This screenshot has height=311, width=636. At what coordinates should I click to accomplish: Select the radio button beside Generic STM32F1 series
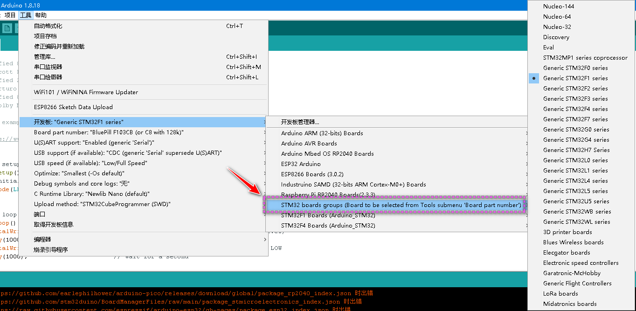[x=533, y=78]
